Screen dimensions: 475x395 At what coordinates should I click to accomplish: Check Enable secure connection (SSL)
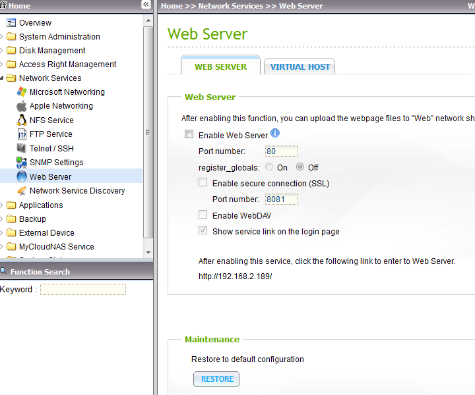pos(203,183)
